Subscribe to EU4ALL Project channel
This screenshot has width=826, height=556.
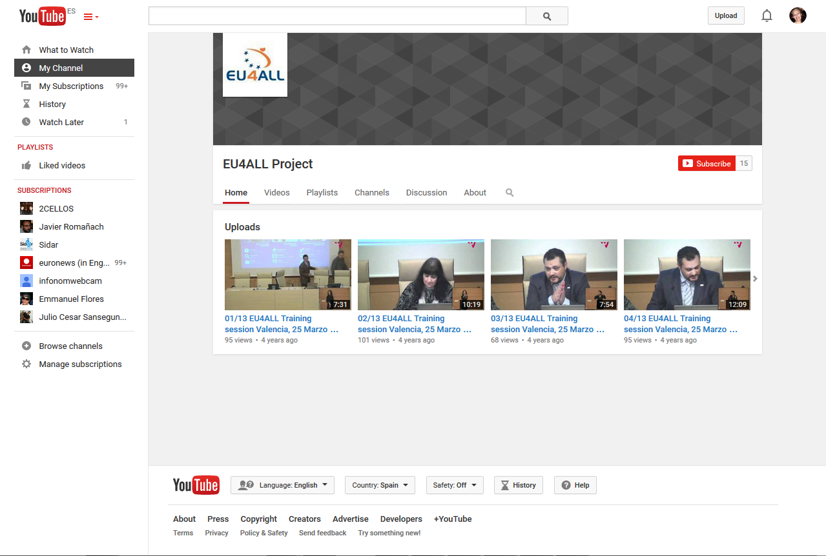click(707, 163)
